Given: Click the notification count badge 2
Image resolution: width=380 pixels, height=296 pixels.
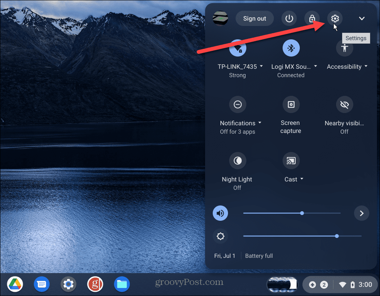Looking at the screenshot, I should click(324, 285).
